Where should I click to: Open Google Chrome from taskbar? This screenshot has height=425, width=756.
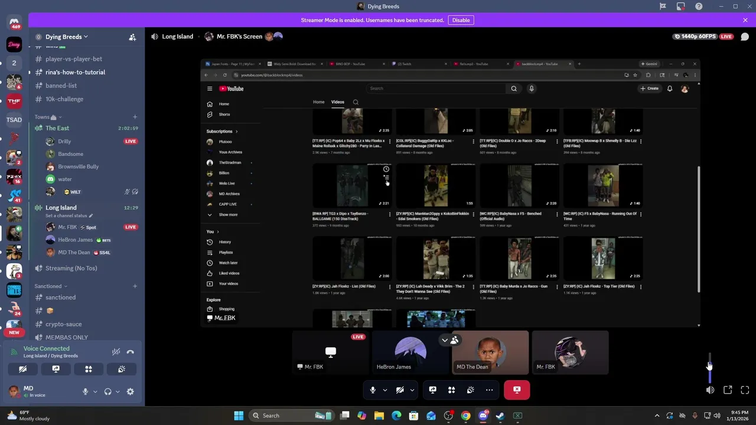click(466, 416)
